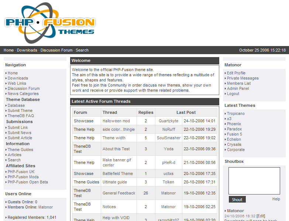Visit PHP-Fusion UK affiliated site
The width and height of the screenshot is (289, 221).
coord(21,172)
